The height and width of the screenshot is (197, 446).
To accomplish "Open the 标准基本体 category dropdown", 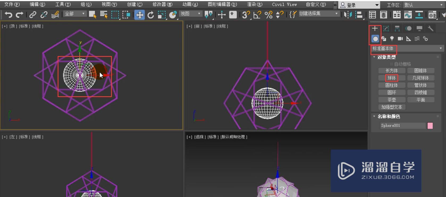I will click(407, 48).
